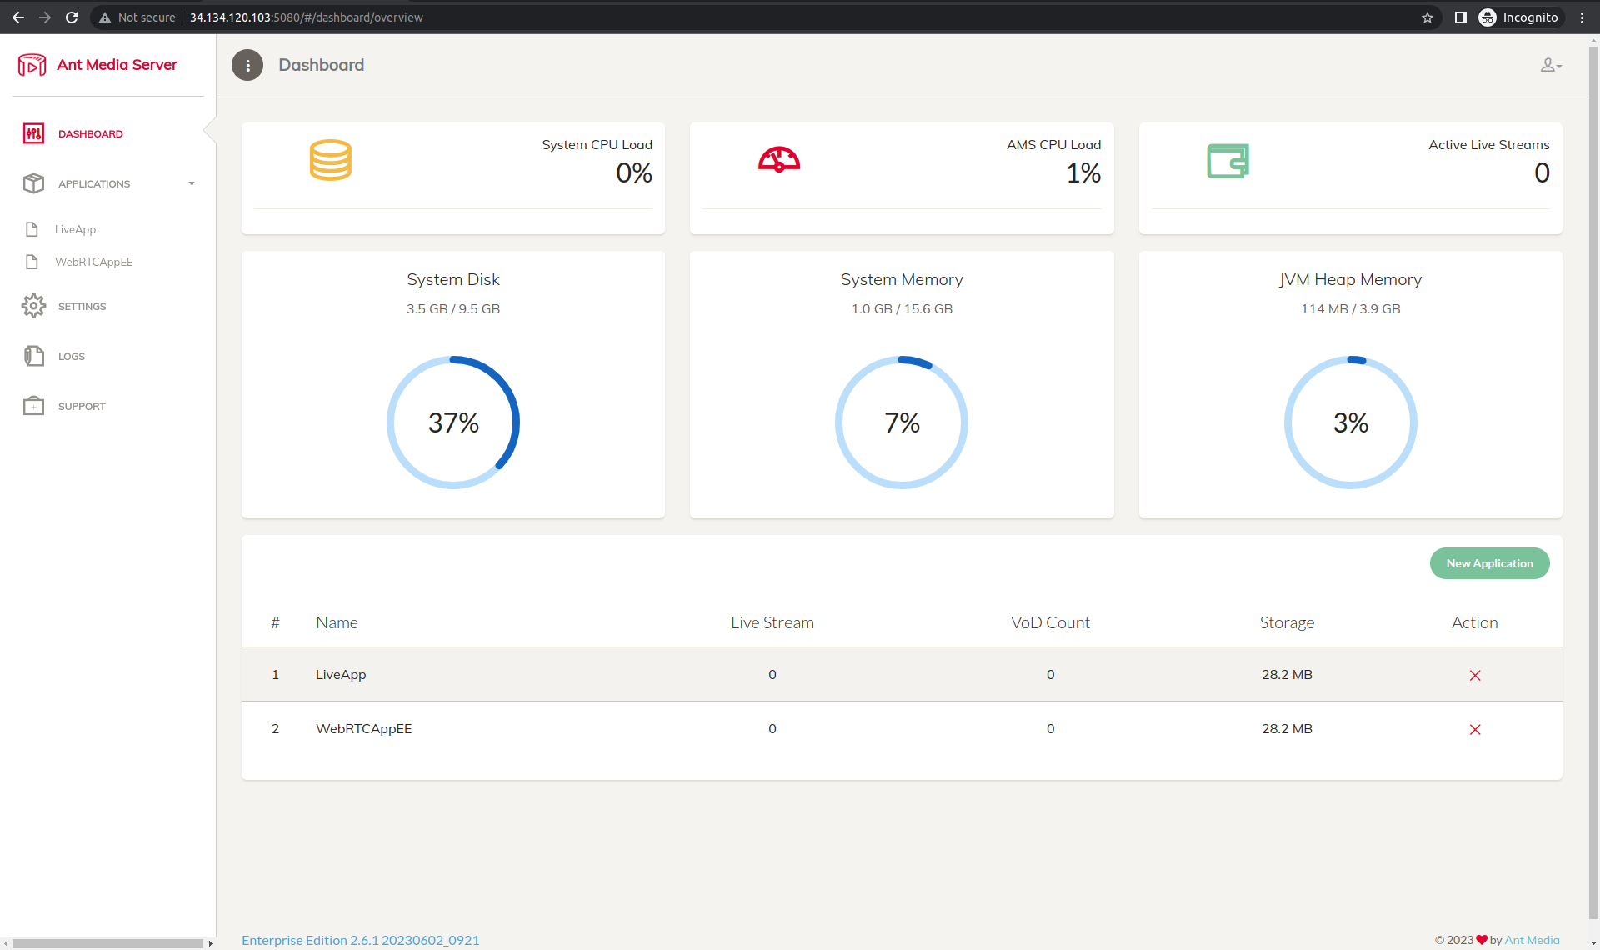Click the 28.2 MB storage value for LiveApp
This screenshot has height=950, width=1600.
[x=1287, y=674]
